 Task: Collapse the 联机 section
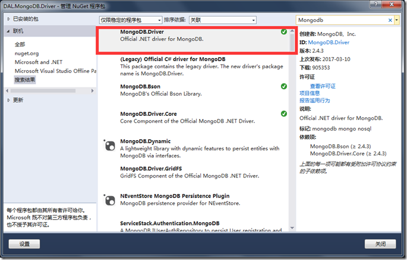(8, 31)
